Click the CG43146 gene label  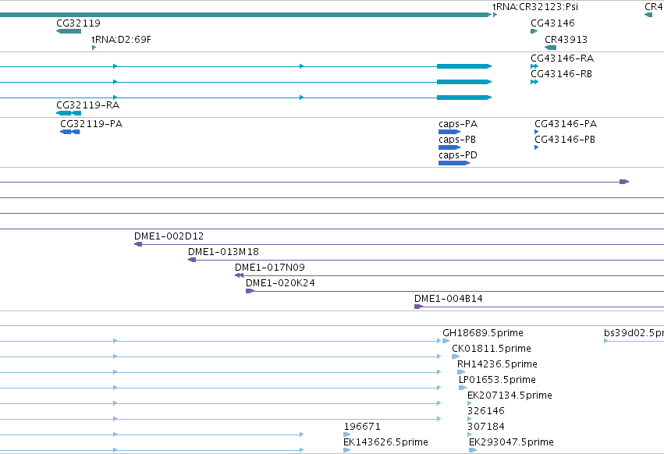(x=552, y=23)
